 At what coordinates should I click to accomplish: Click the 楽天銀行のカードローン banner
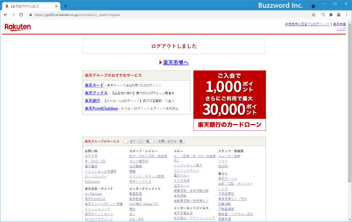[230, 100]
